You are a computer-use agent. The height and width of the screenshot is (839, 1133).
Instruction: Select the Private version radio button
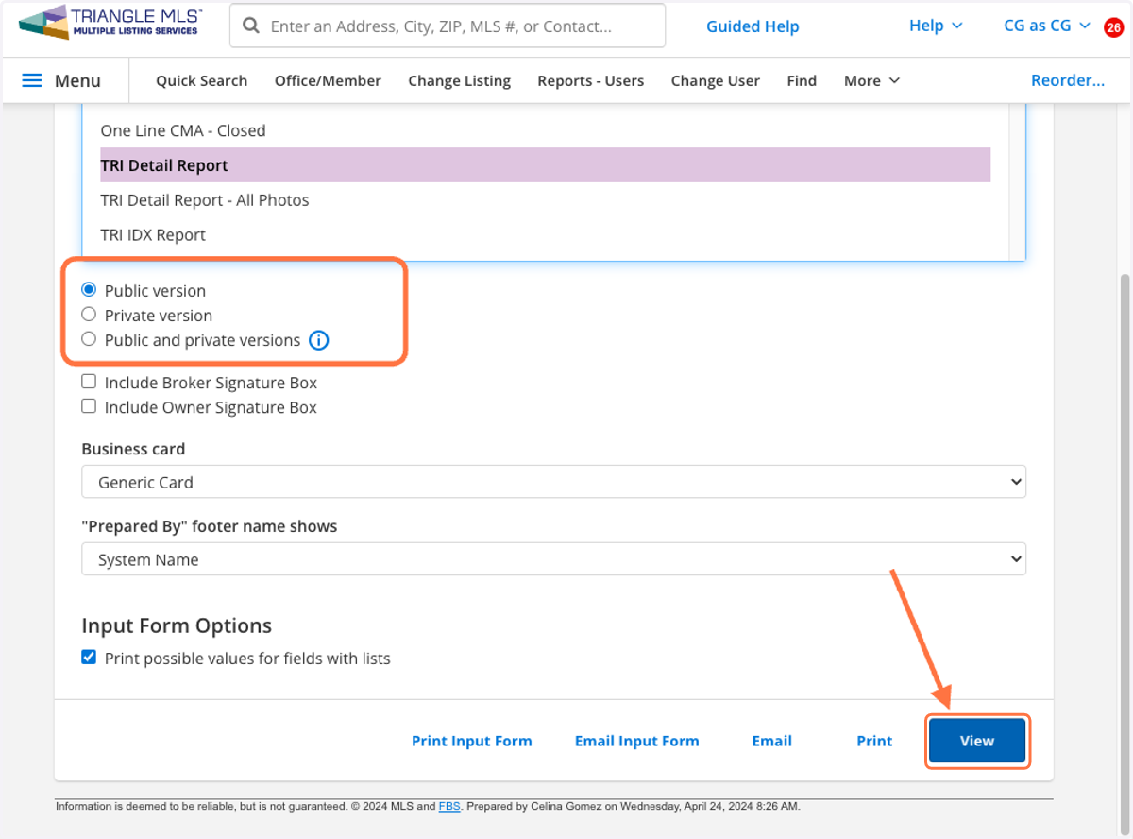(89, 315)
